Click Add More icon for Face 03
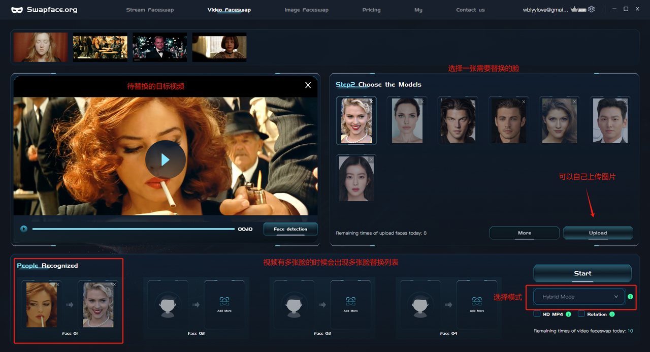The height and width of the screenshot is (352, 650). (x=350, y=301)
